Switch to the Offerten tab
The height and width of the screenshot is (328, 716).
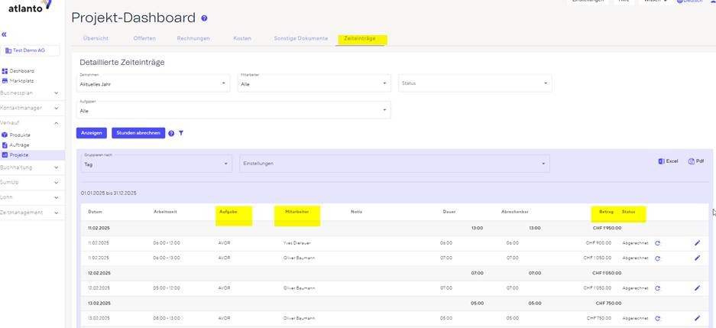144,38
